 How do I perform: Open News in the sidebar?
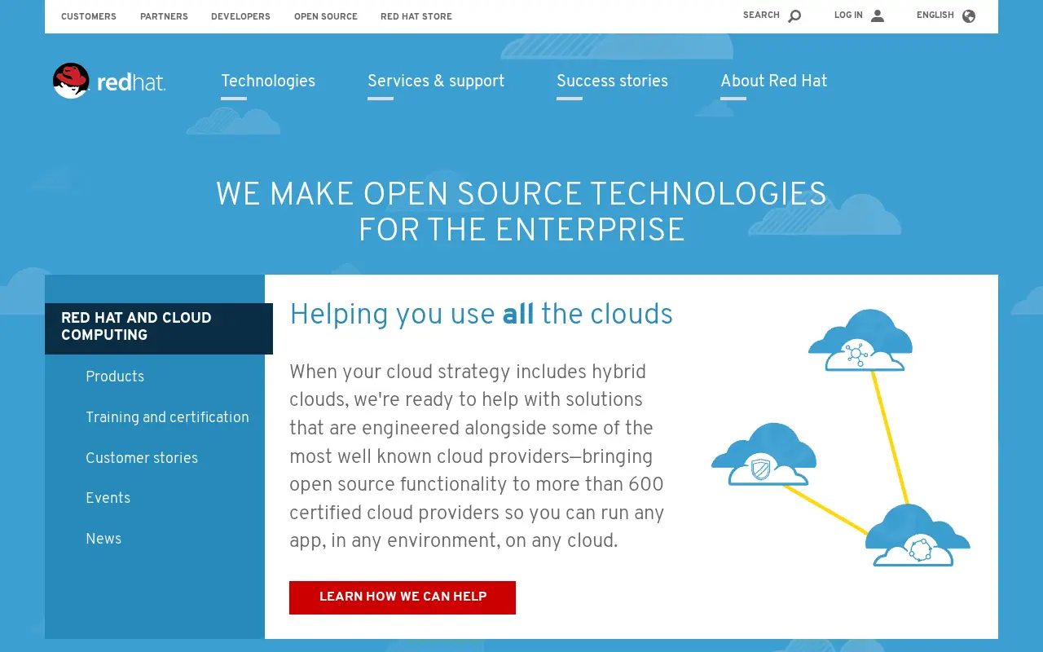point(103,539)
